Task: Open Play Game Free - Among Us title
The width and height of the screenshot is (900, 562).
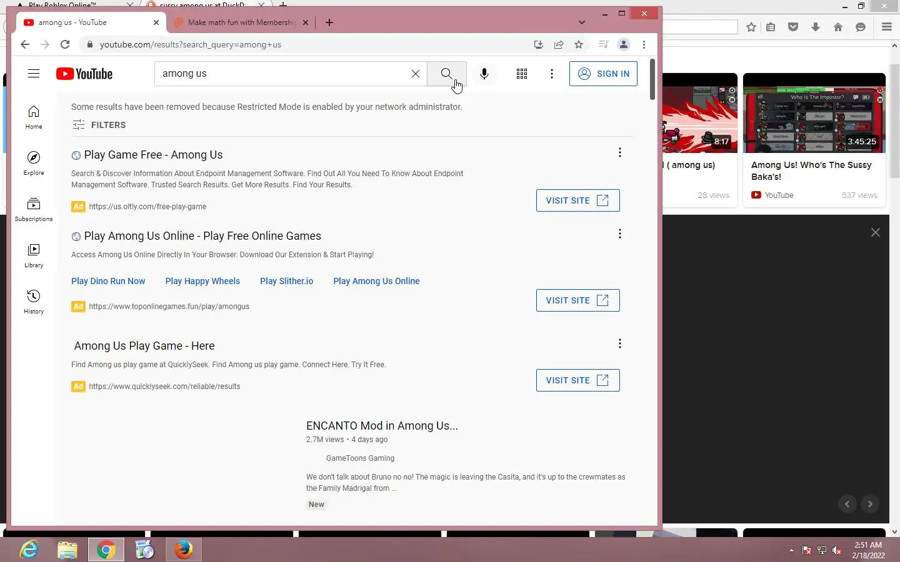Action: [153, 155]
